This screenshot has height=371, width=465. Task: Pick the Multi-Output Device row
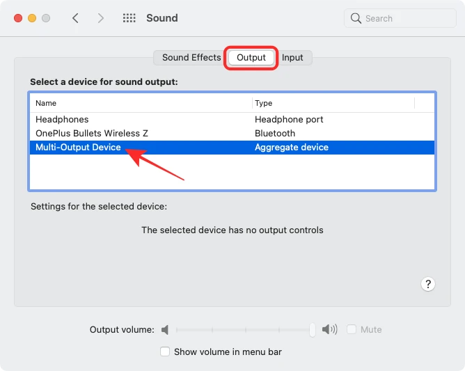click(78, 148)
